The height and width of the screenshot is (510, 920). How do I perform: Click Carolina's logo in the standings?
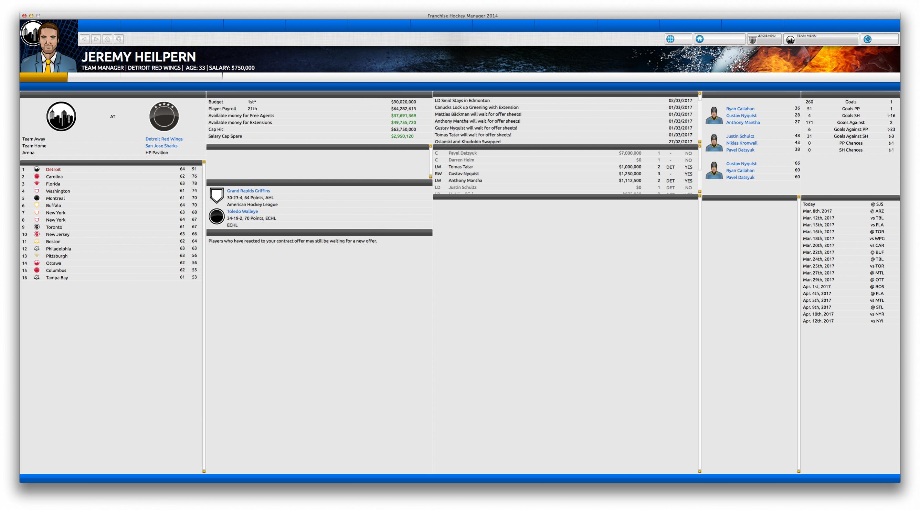pos(37,176)
